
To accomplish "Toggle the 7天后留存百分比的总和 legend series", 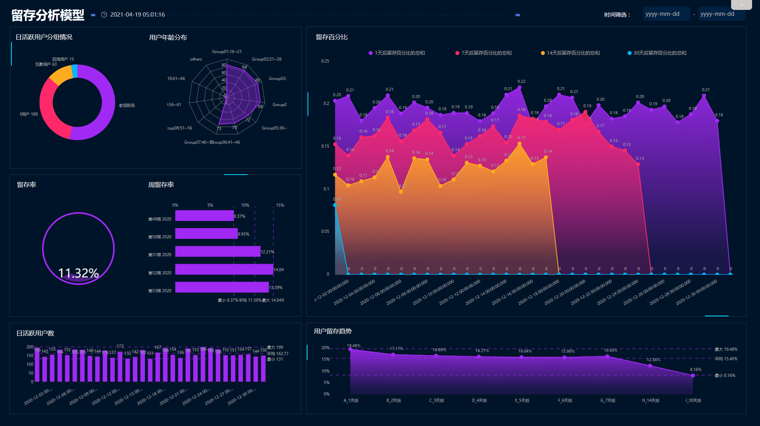I will click(483, 53).
